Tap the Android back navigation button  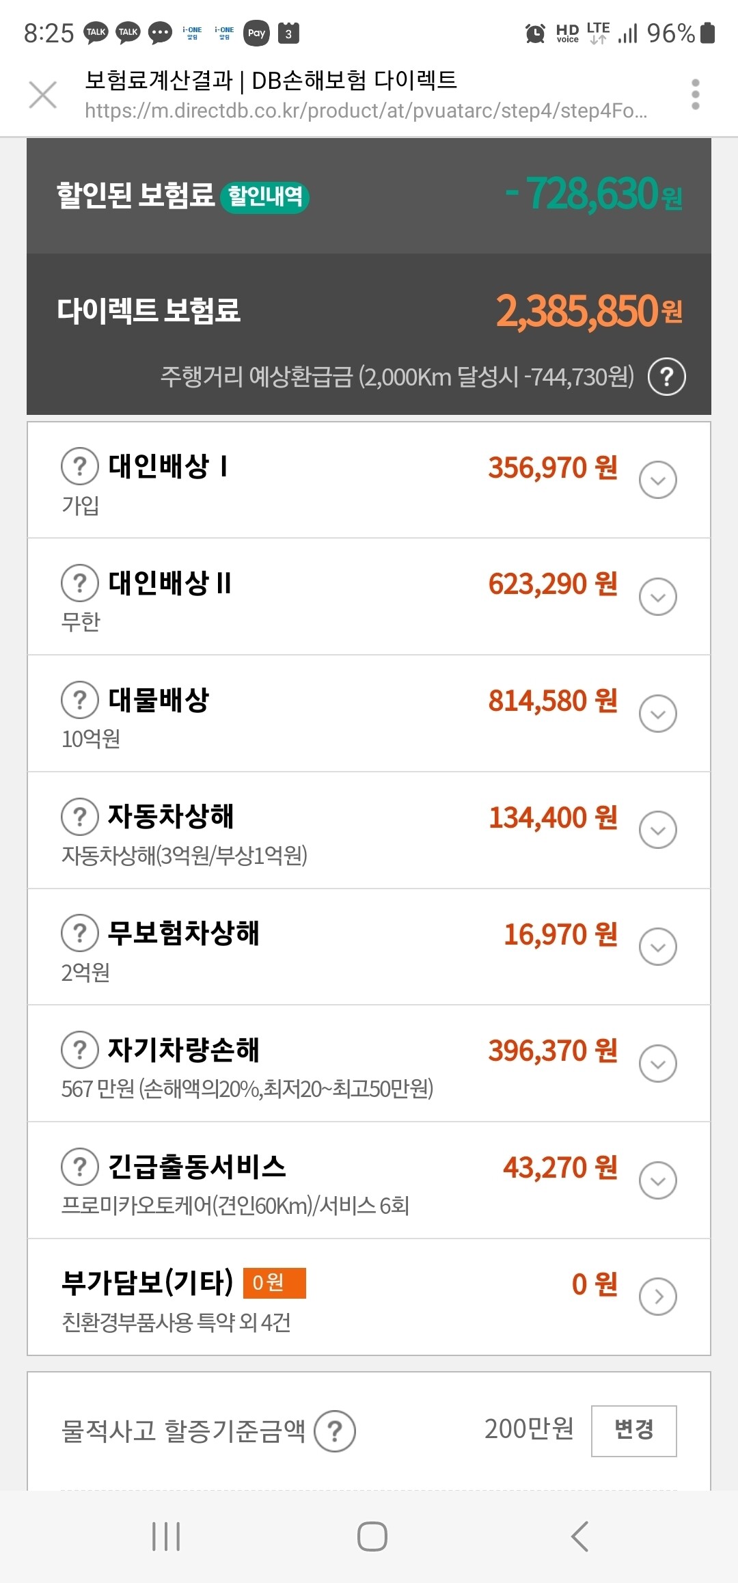[579, 1537]
